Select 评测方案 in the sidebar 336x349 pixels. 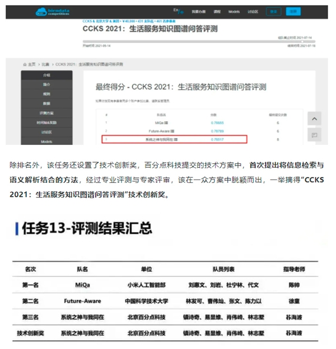46,114
